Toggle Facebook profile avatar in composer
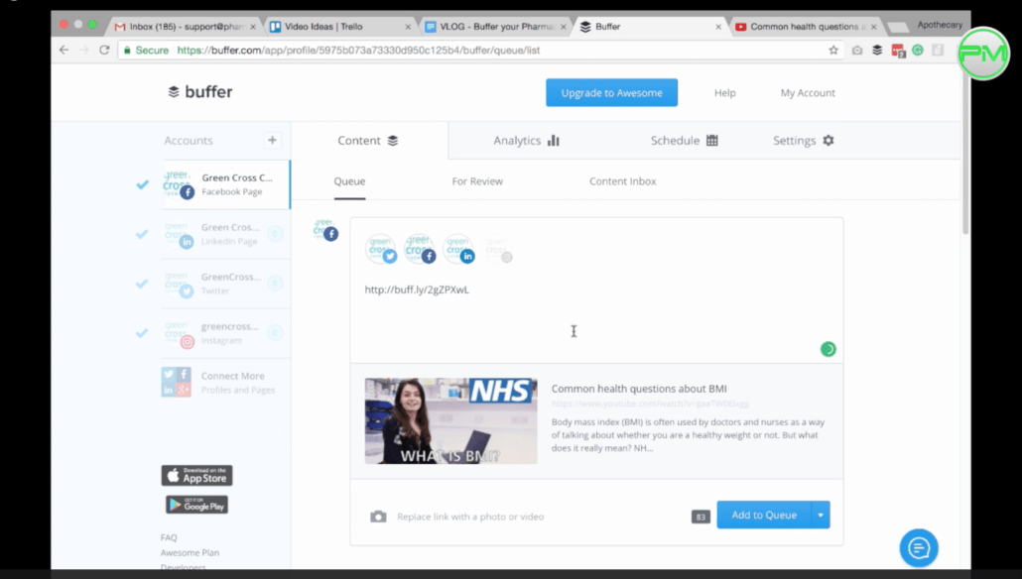Screen dimensions: 1022x579 click(x=420, y=249)
